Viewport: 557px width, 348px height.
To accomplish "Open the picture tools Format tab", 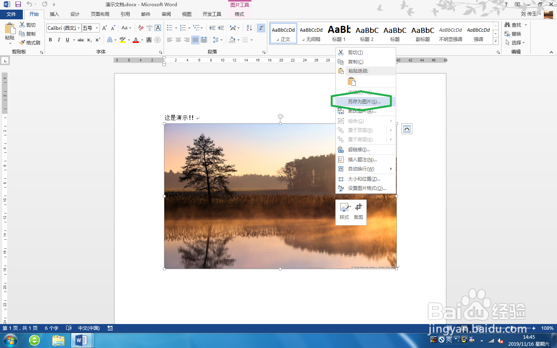I will [239, 14].
